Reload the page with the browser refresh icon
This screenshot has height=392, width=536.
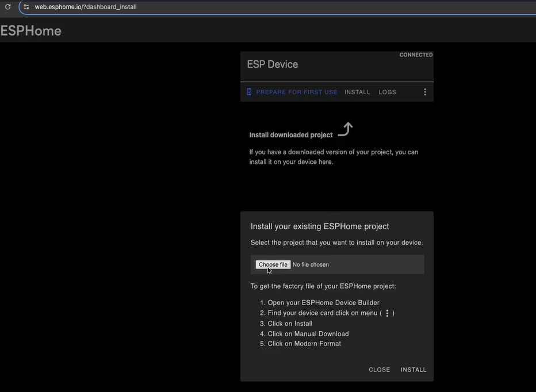pos(7,7)
